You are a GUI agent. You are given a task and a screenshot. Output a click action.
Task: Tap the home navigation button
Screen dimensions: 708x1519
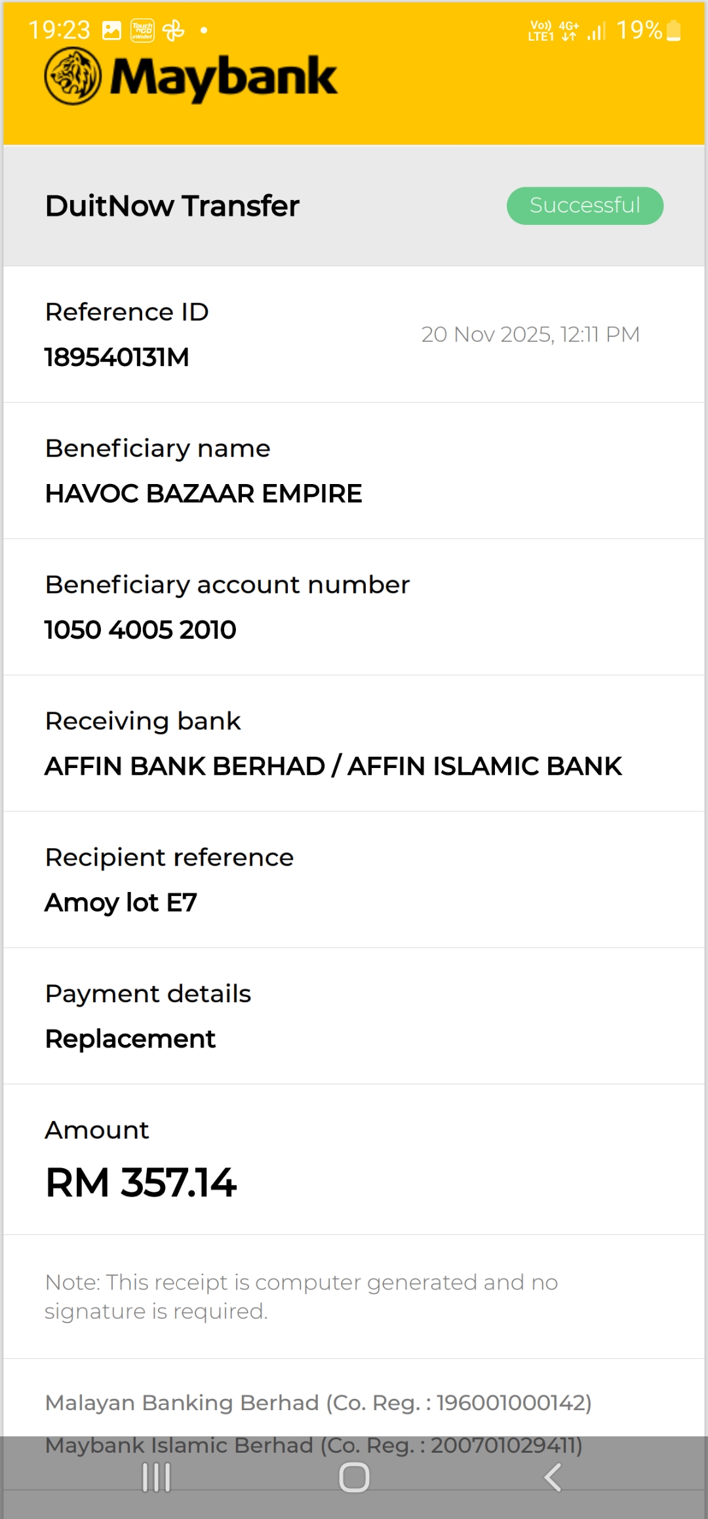click(x=354, y=1478)
